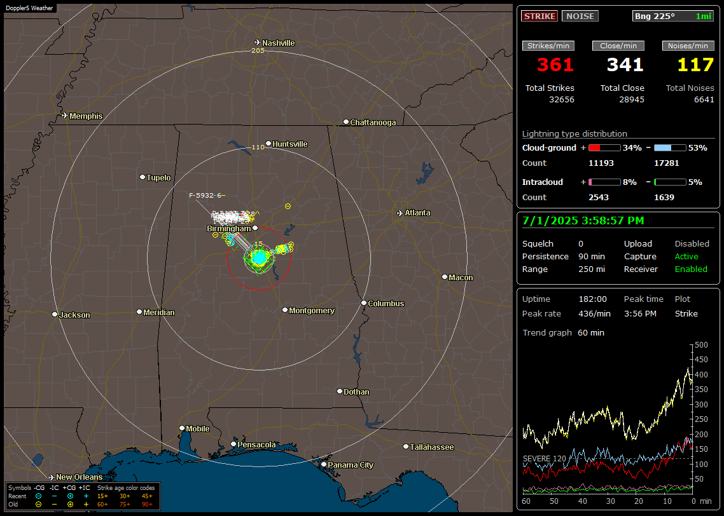Image resolution: width=724 pixels, height=516 pixels.
Task: Select the Atlanta airport plane icon
Action: point(400,213)
